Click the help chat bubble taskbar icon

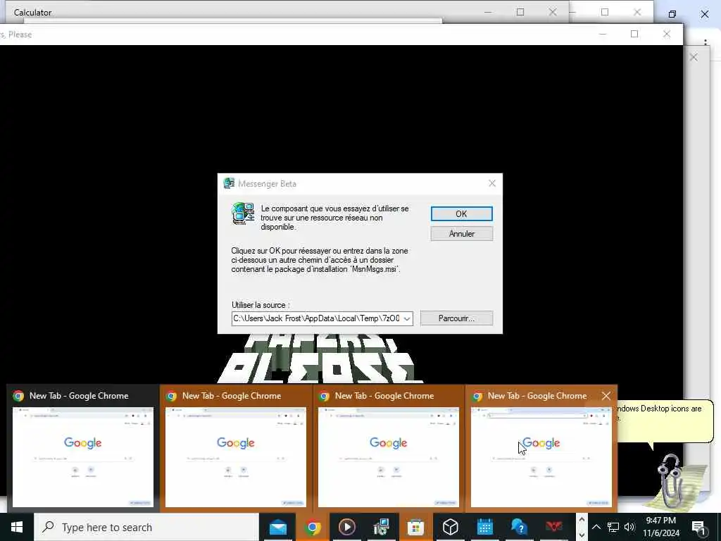[519, 527]
